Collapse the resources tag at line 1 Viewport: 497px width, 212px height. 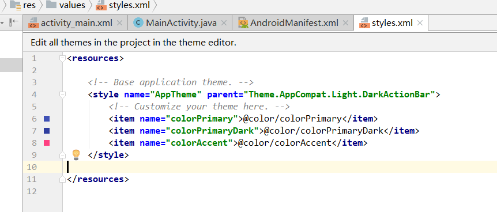click(63, 58)
